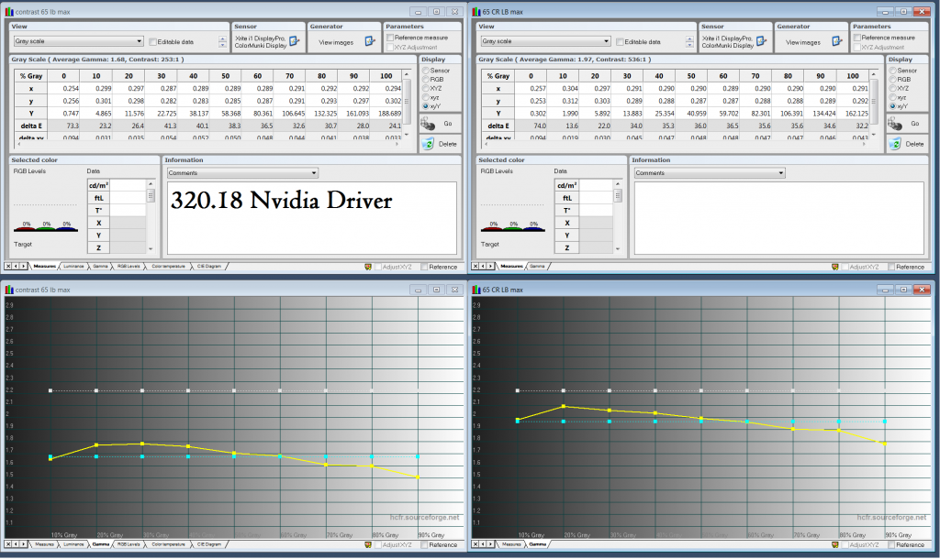Select the xyY display option in the upper-right window
The image size is (940, 559).
click(892, 106)
